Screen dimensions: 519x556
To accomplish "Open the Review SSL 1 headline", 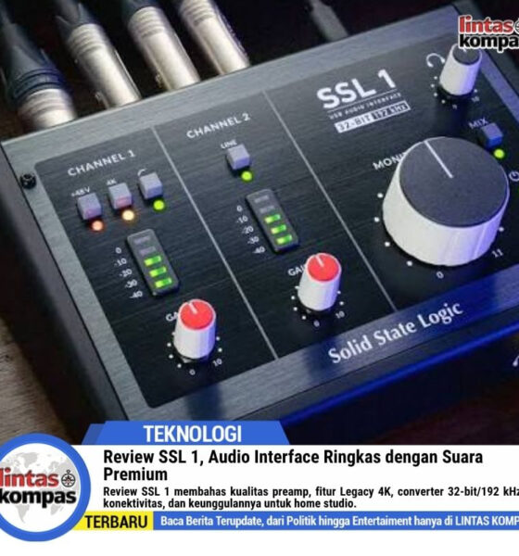I will pyautogui.click(x=293, y=465).
